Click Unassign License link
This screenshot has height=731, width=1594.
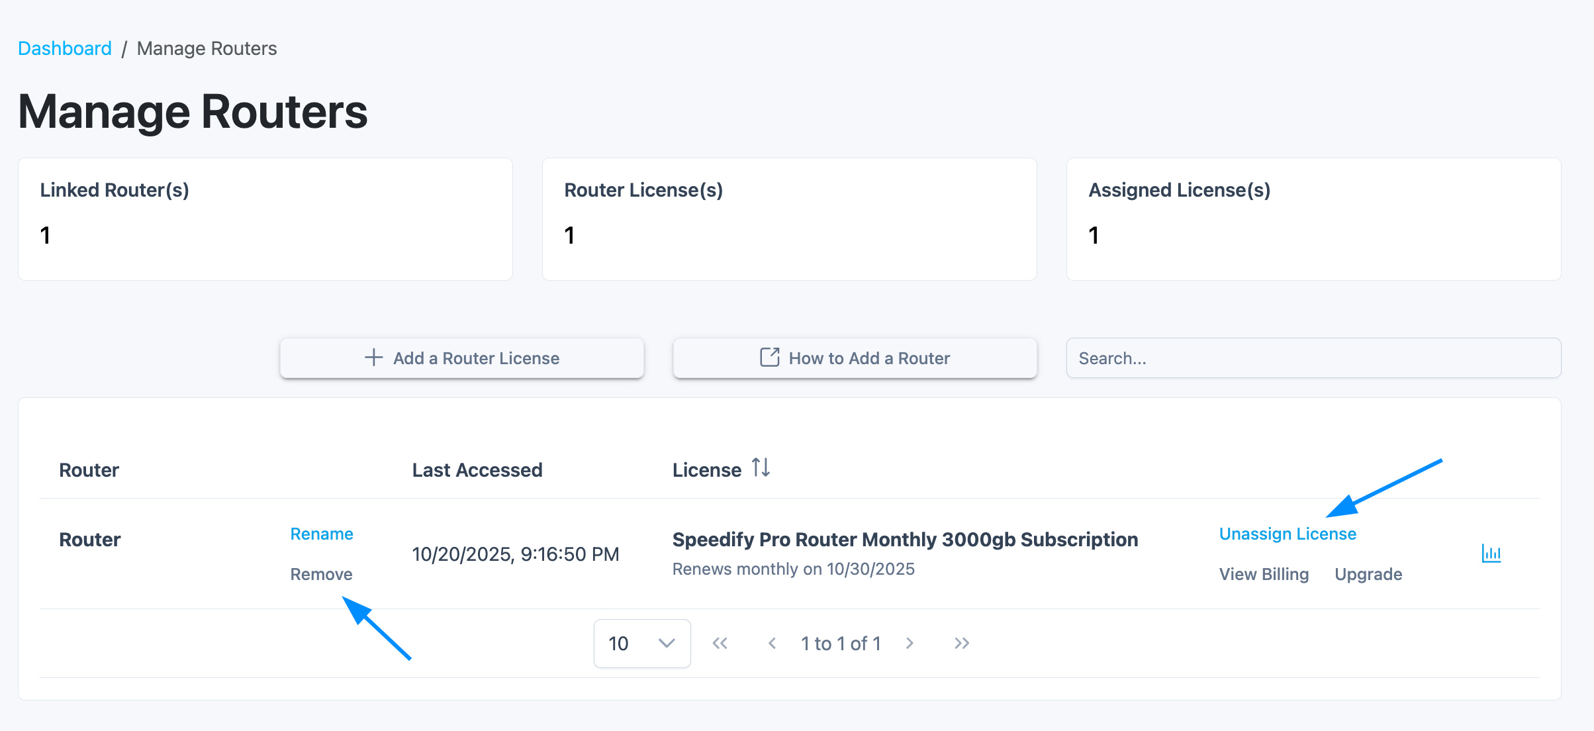coord(1288,534)
